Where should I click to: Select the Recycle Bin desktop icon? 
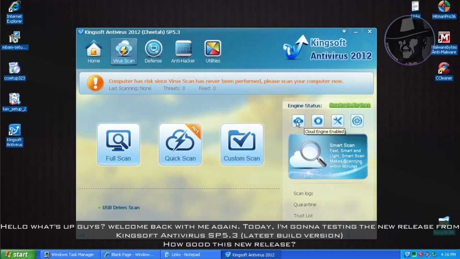coord(444,226)
